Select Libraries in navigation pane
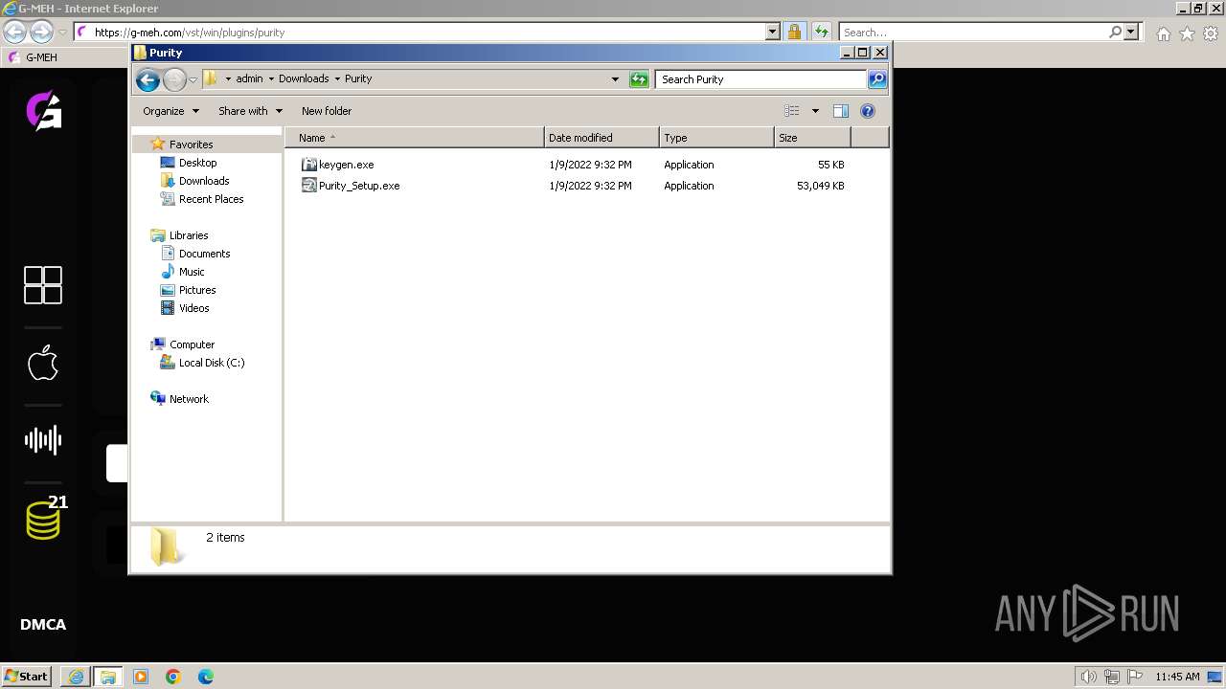Image resolution: width=1226 pixels, height=689 pixels. coord(189,235)
